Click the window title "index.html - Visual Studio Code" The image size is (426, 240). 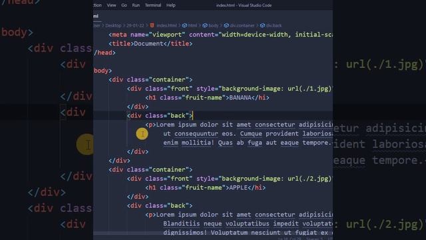coord(244,5)
